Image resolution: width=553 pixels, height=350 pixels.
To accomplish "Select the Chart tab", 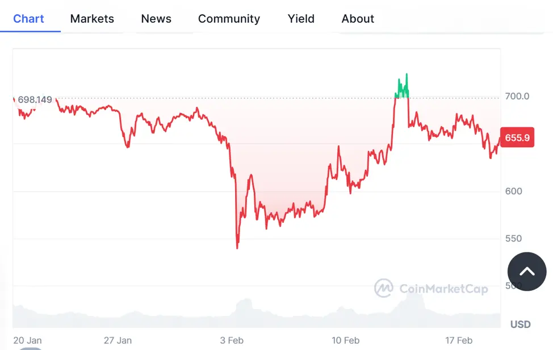I will tap(28, 19).
